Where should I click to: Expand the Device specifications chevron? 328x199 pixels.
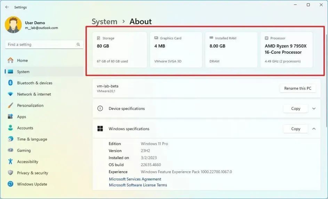coord(314,109)
